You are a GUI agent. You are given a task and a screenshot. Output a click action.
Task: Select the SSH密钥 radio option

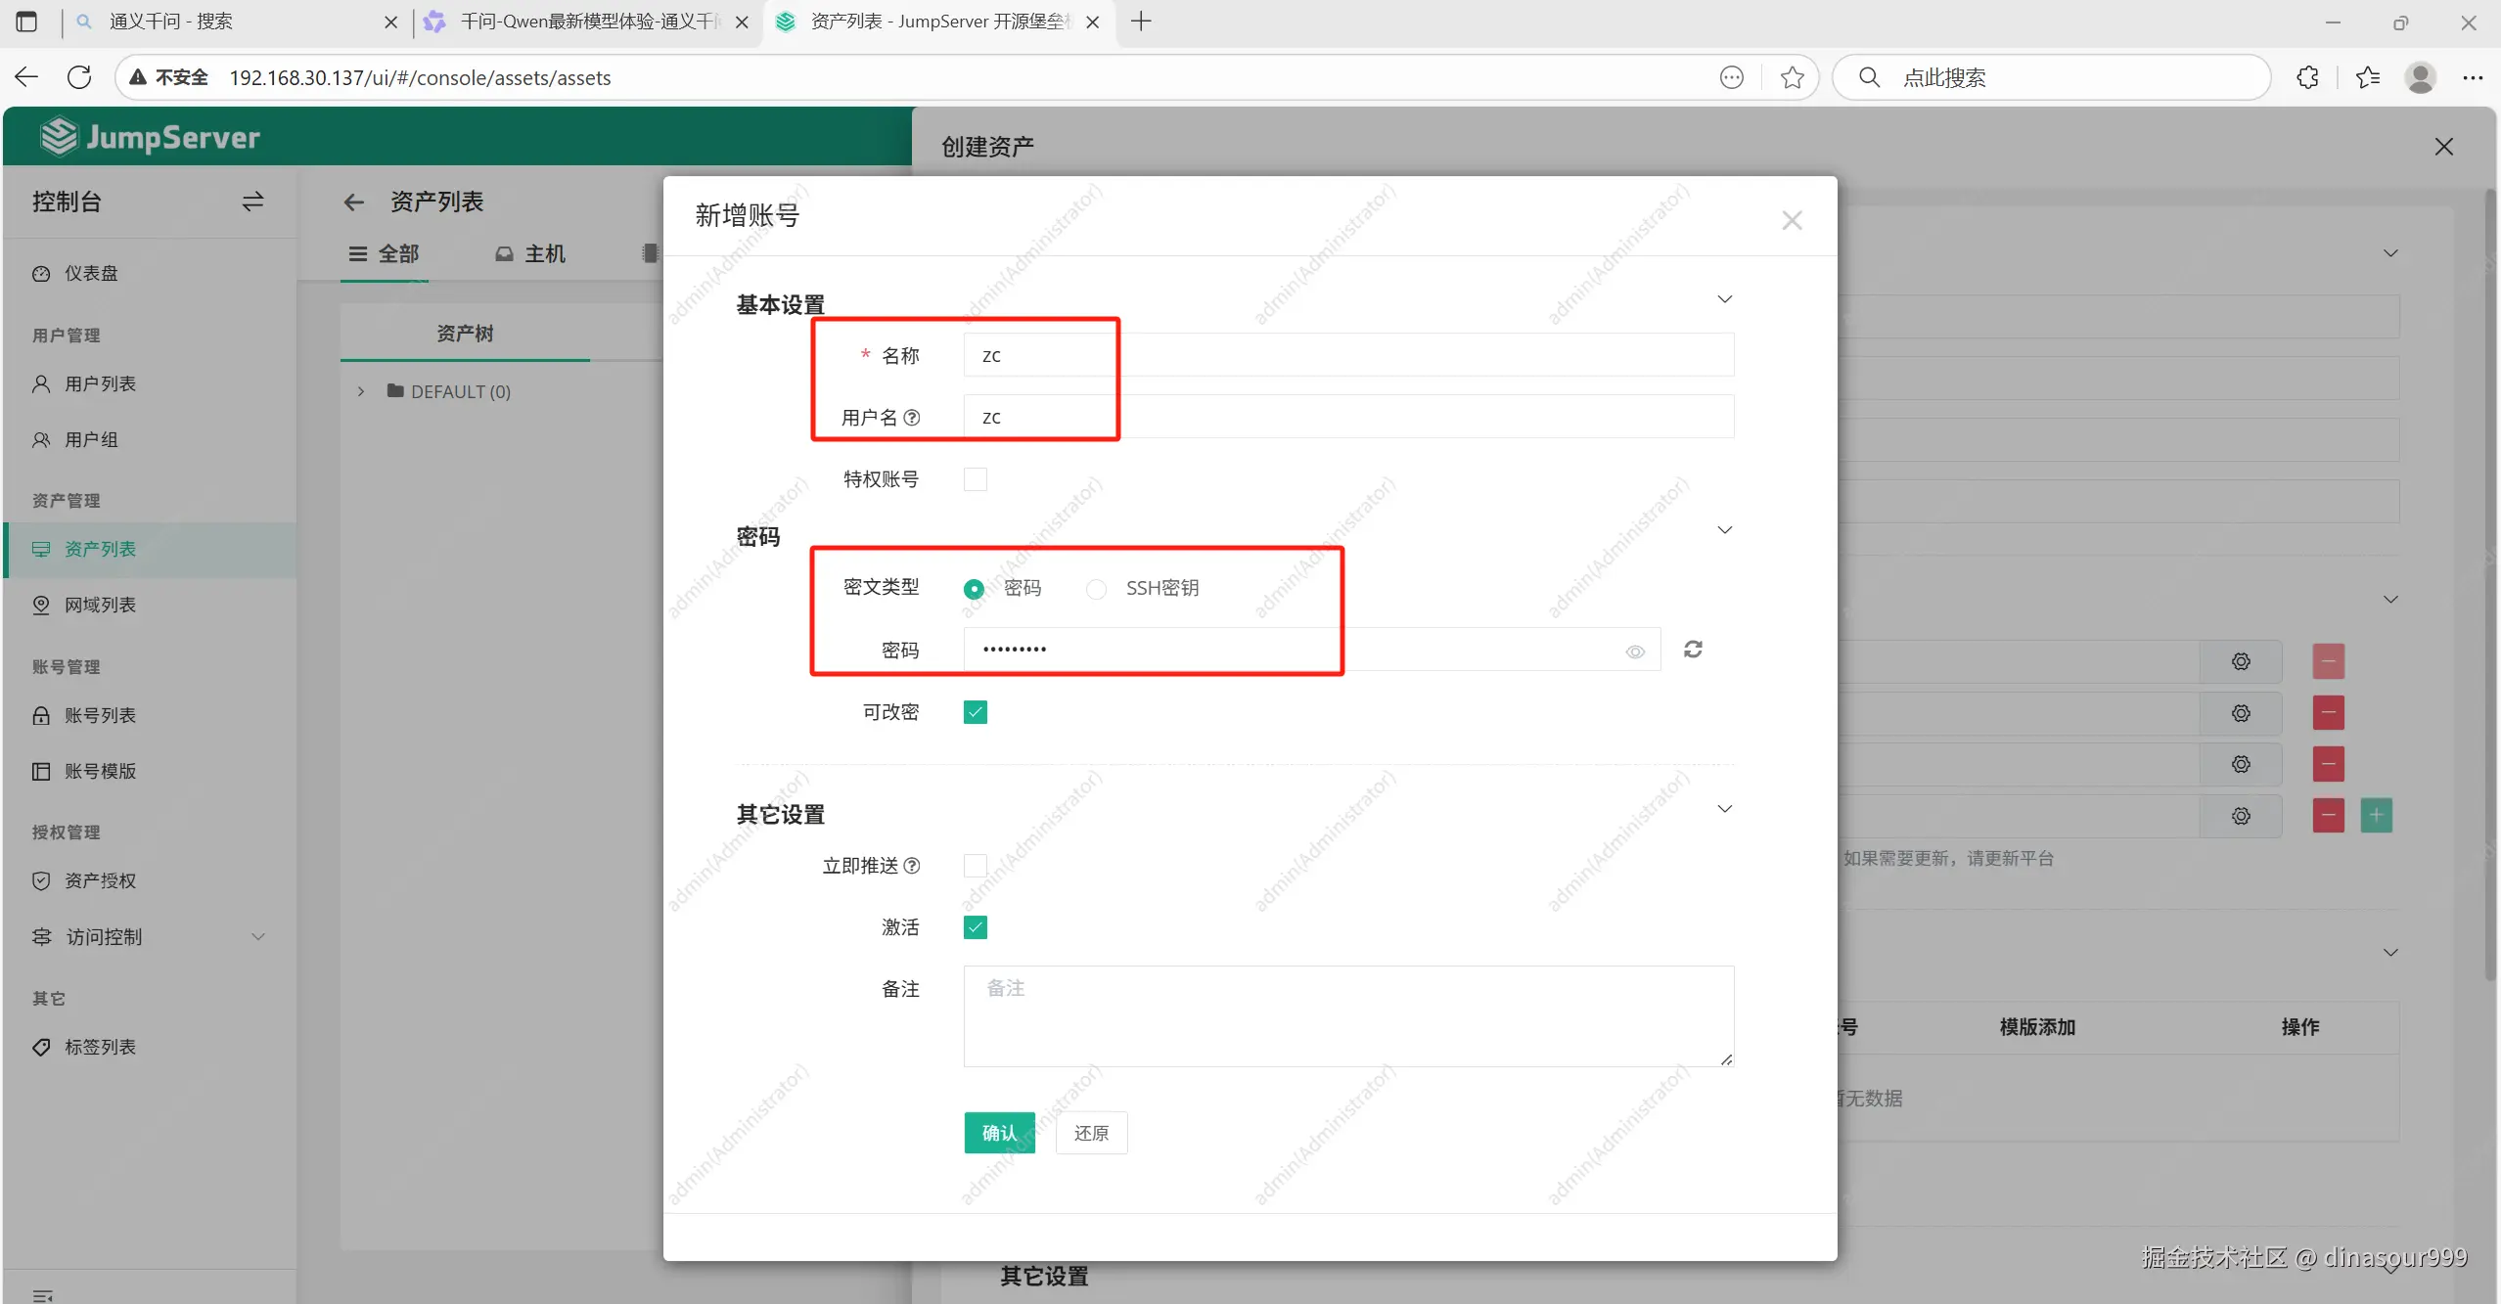click(x=1096, y=589)
